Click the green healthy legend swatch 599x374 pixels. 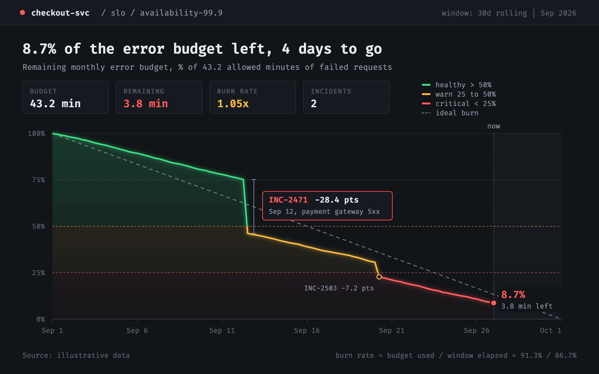[426, 85]
